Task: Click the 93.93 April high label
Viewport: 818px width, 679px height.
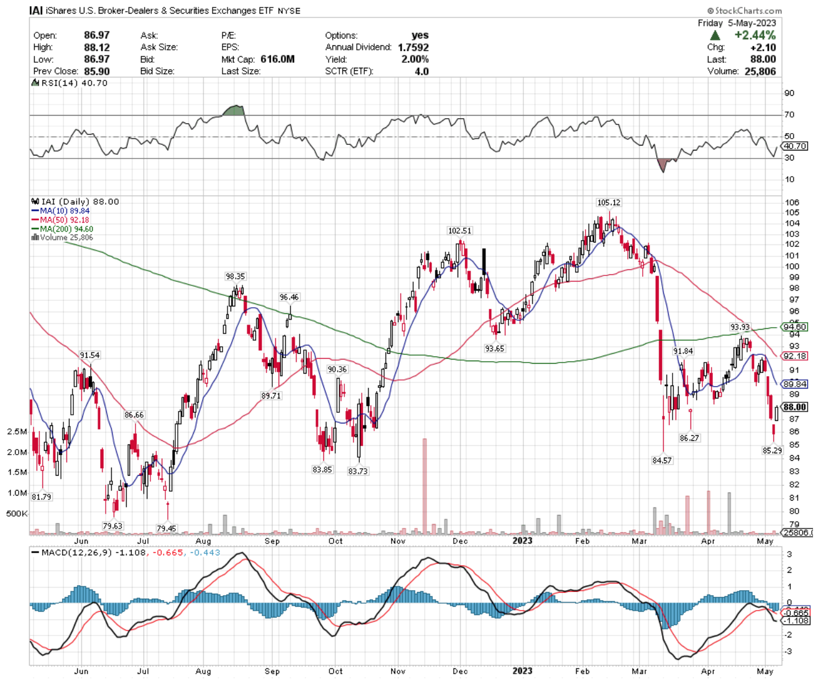Action: pos(740,328)
